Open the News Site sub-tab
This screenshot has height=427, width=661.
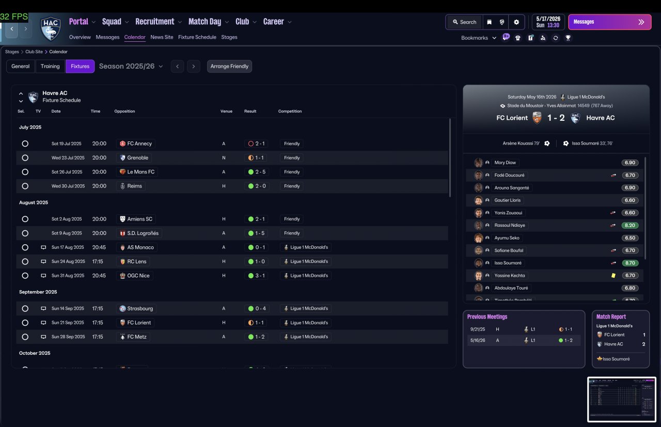[x=162, y=37]
